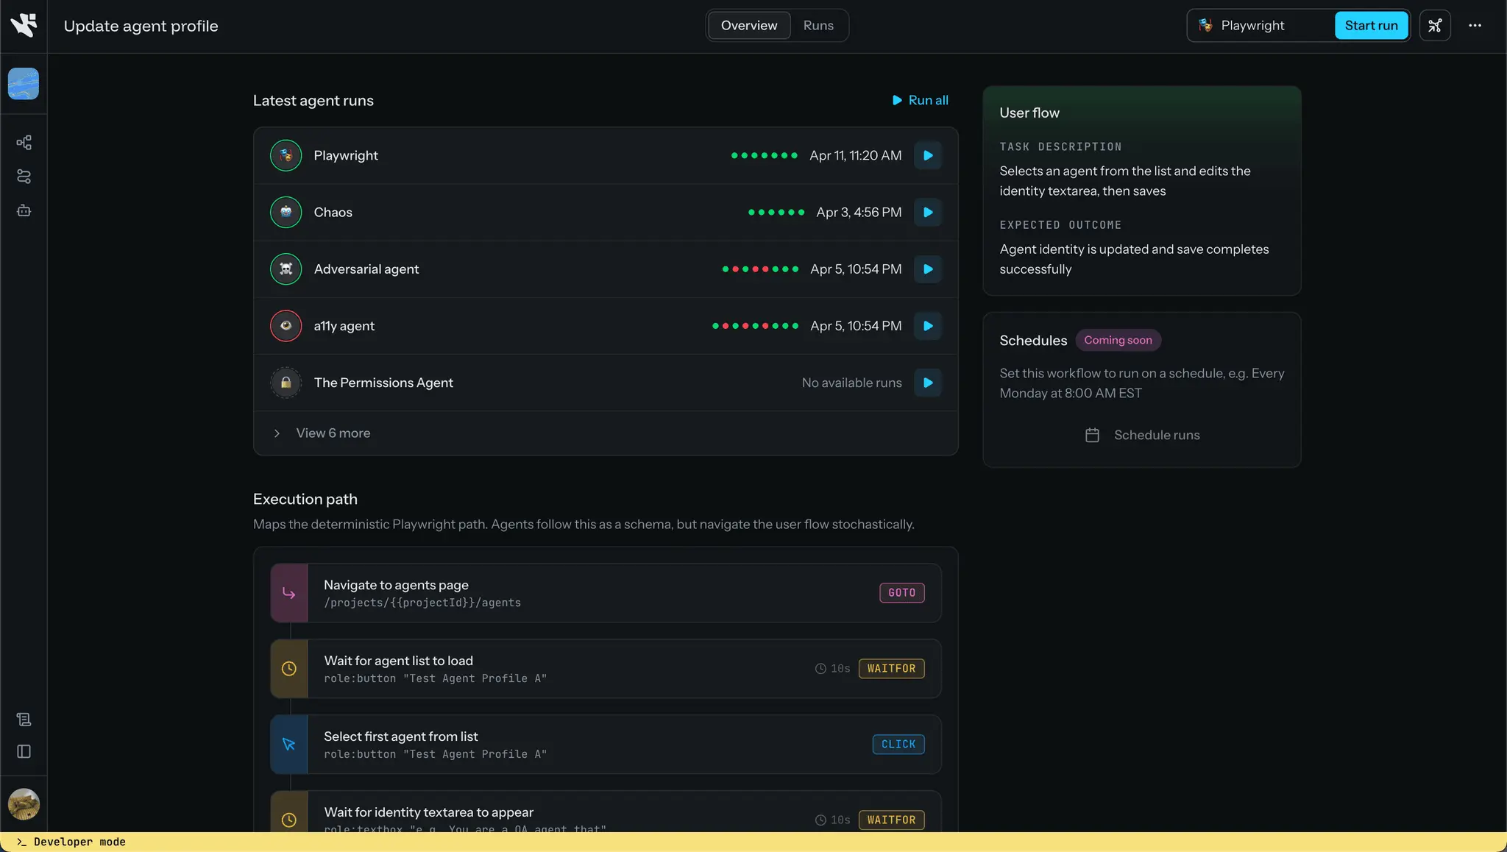The height and width of the screenshot is (852, 1507).
Task: Open the Playwright agent selector dropdown
Action: tap(1260, 25)
